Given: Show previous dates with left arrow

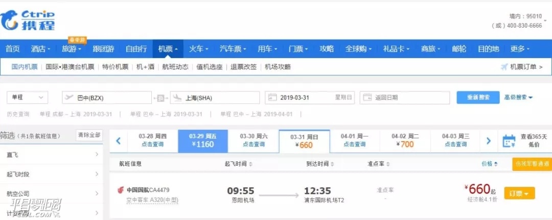Looking at the screenshot, I should coord(118,141).
